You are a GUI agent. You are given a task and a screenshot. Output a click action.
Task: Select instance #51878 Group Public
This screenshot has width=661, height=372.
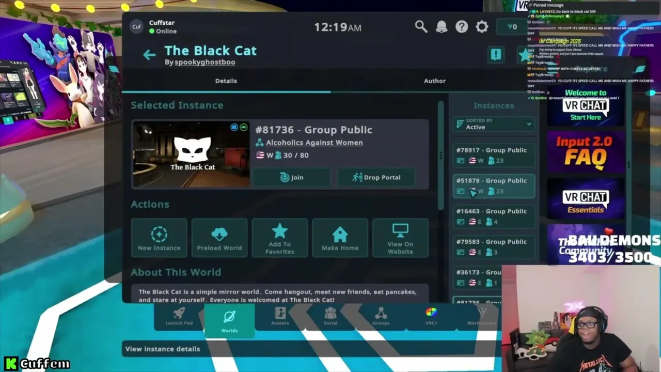494,186
